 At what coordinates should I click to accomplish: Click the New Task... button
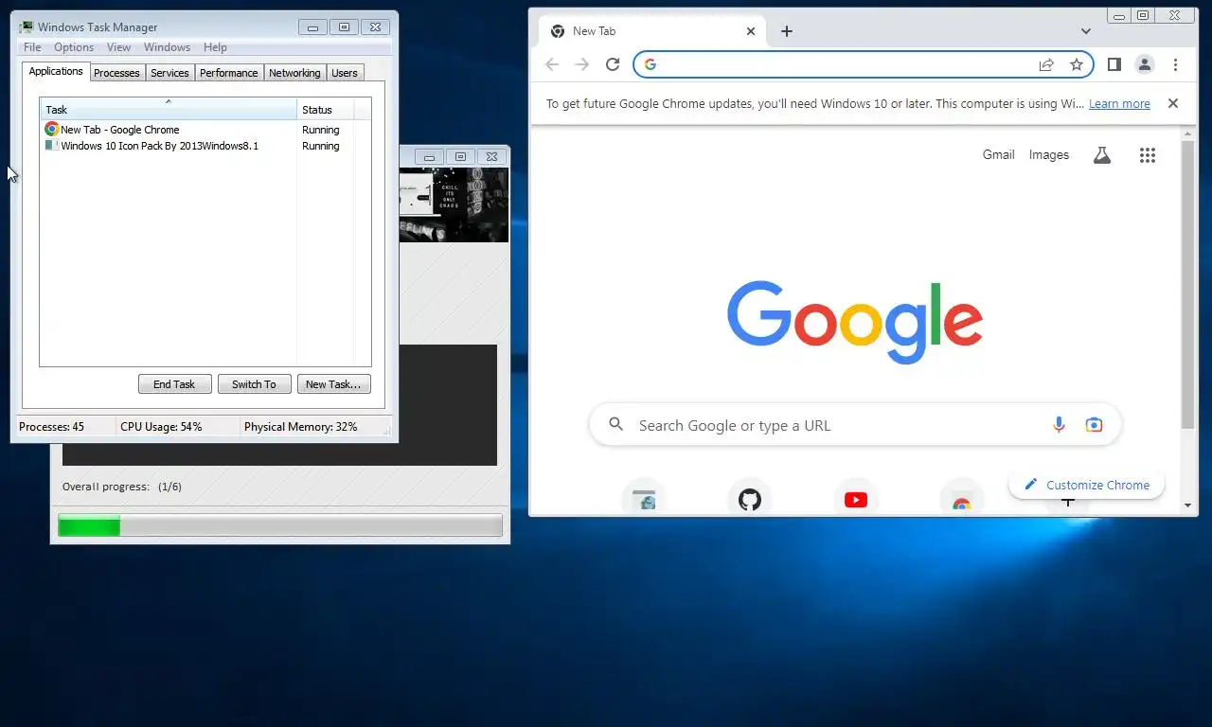[x=333, y=384]
